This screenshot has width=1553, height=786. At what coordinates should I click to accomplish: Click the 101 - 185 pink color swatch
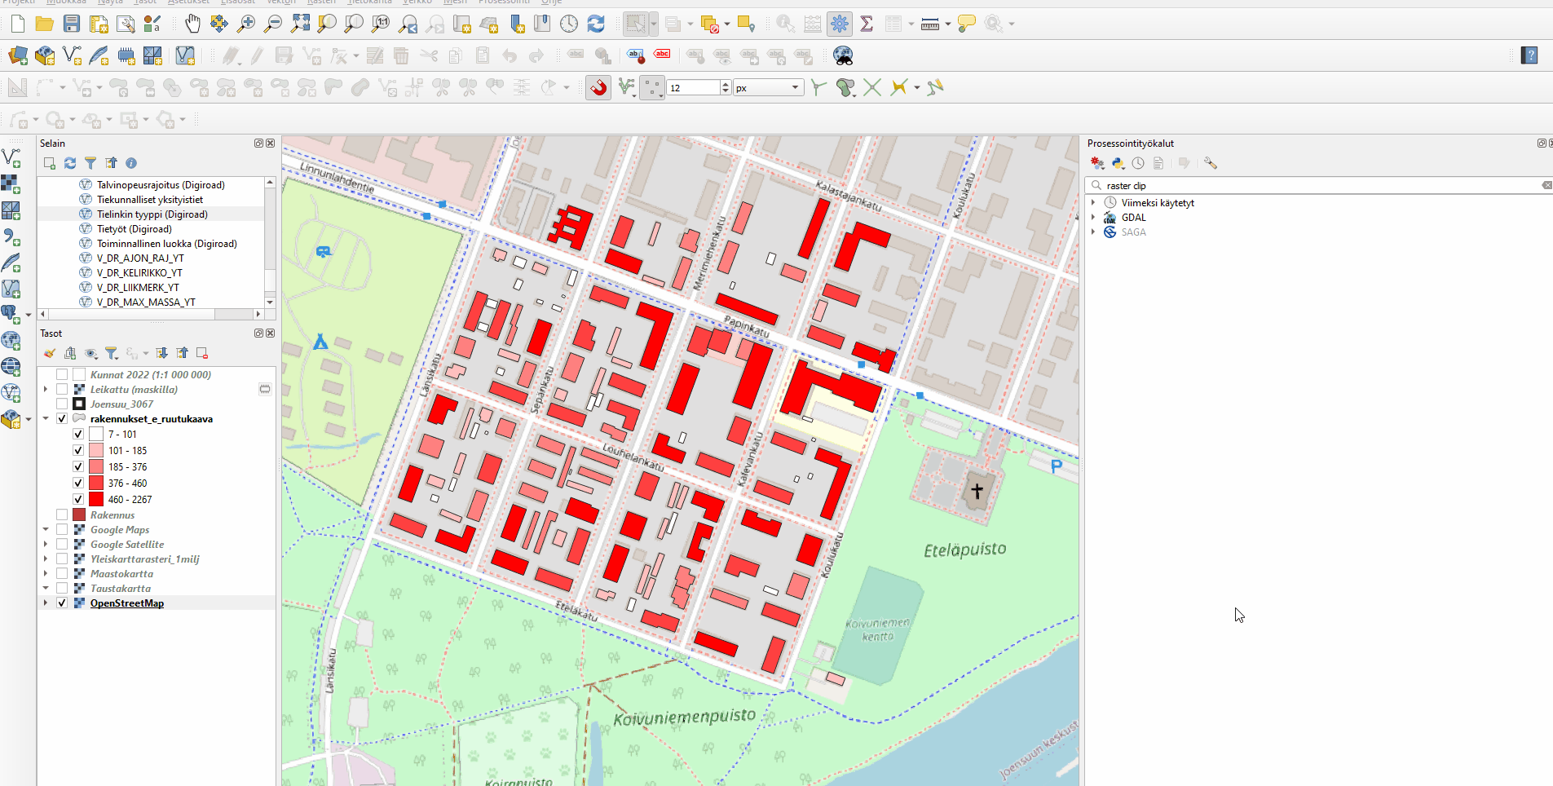pyautogui.click(x=96, y=451)
